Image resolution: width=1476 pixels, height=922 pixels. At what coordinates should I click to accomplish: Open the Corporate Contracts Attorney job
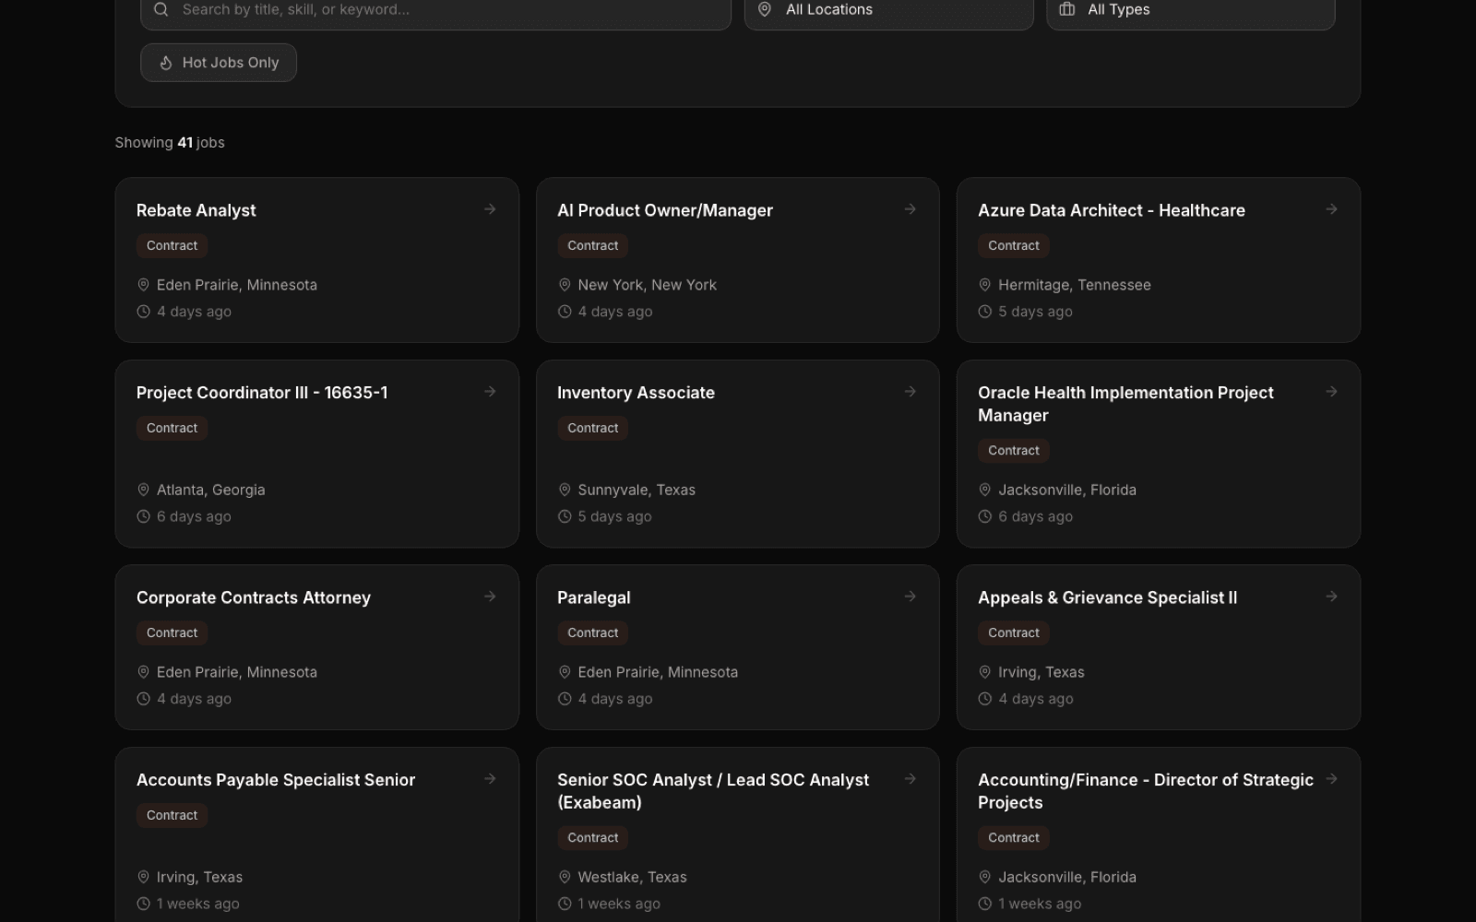click(x=254, y=597)
